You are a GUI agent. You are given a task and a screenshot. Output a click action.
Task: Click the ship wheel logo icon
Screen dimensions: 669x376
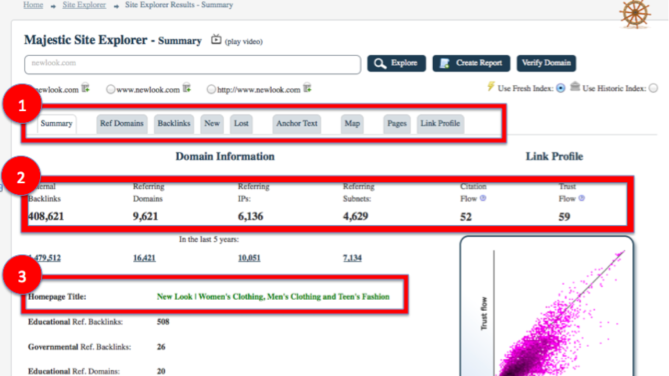coord(635,14)
